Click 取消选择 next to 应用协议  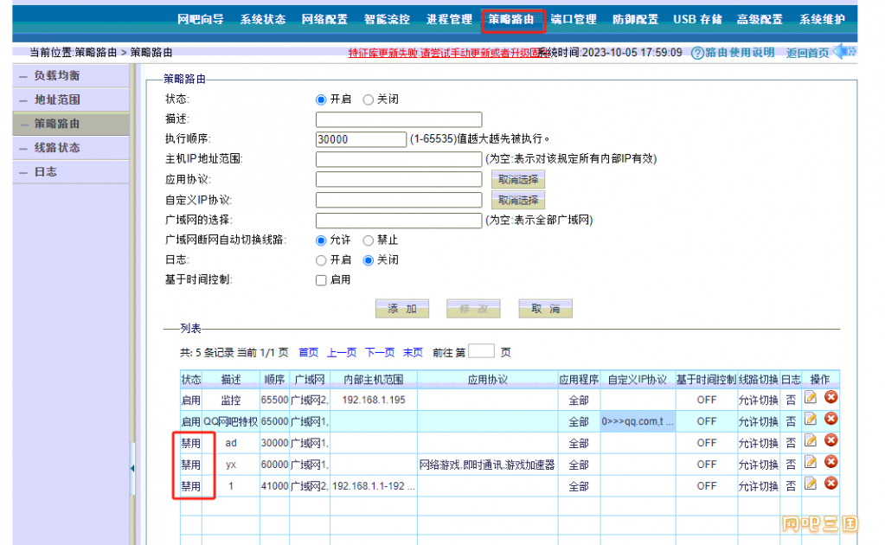[518, 180]
